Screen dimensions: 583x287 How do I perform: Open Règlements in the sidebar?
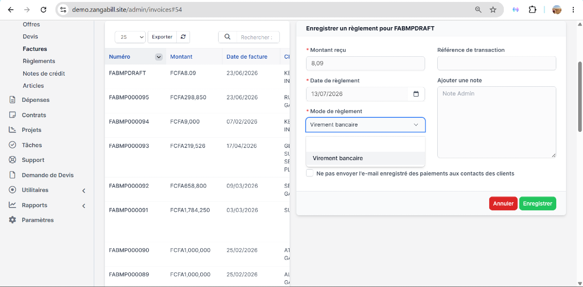pos(39,61)
